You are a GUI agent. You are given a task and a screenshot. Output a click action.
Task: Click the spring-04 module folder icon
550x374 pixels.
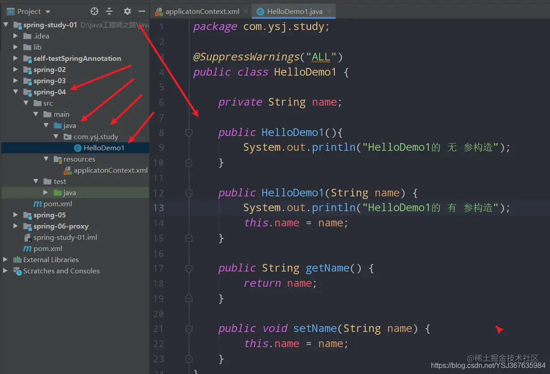click(x=27, y=92)
